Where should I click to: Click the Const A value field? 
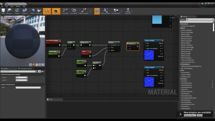[x=21, y=78]
